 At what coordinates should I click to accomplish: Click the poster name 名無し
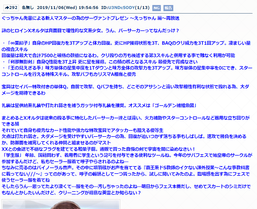(x=28, y=8)
